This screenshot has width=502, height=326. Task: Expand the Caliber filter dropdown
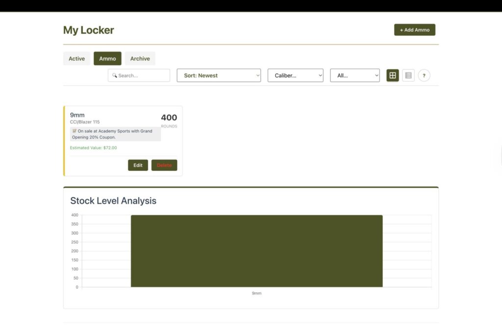click(295, 75)
